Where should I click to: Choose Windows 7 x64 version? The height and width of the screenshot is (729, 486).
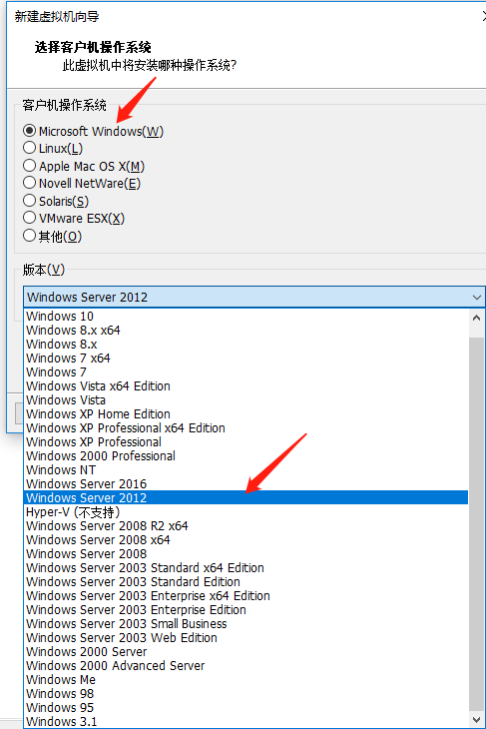245,358
